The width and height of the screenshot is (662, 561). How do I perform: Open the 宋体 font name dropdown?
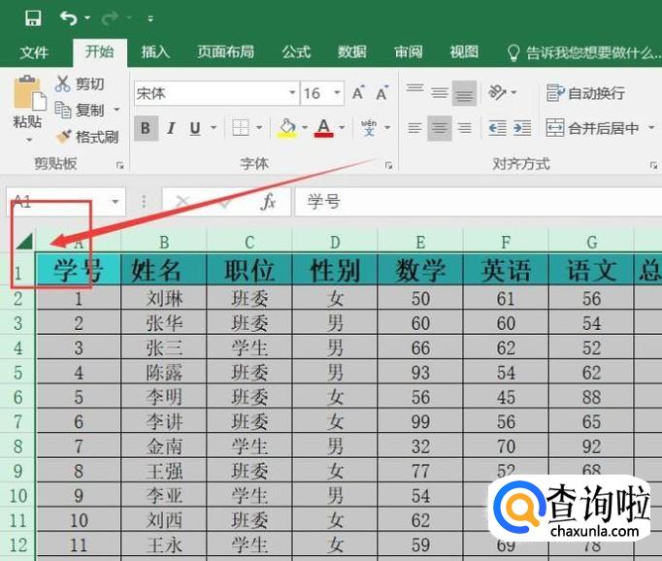coord(292,92)
